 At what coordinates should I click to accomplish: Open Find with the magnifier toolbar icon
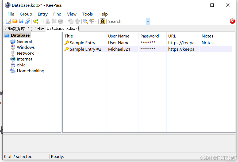point(85,21)
